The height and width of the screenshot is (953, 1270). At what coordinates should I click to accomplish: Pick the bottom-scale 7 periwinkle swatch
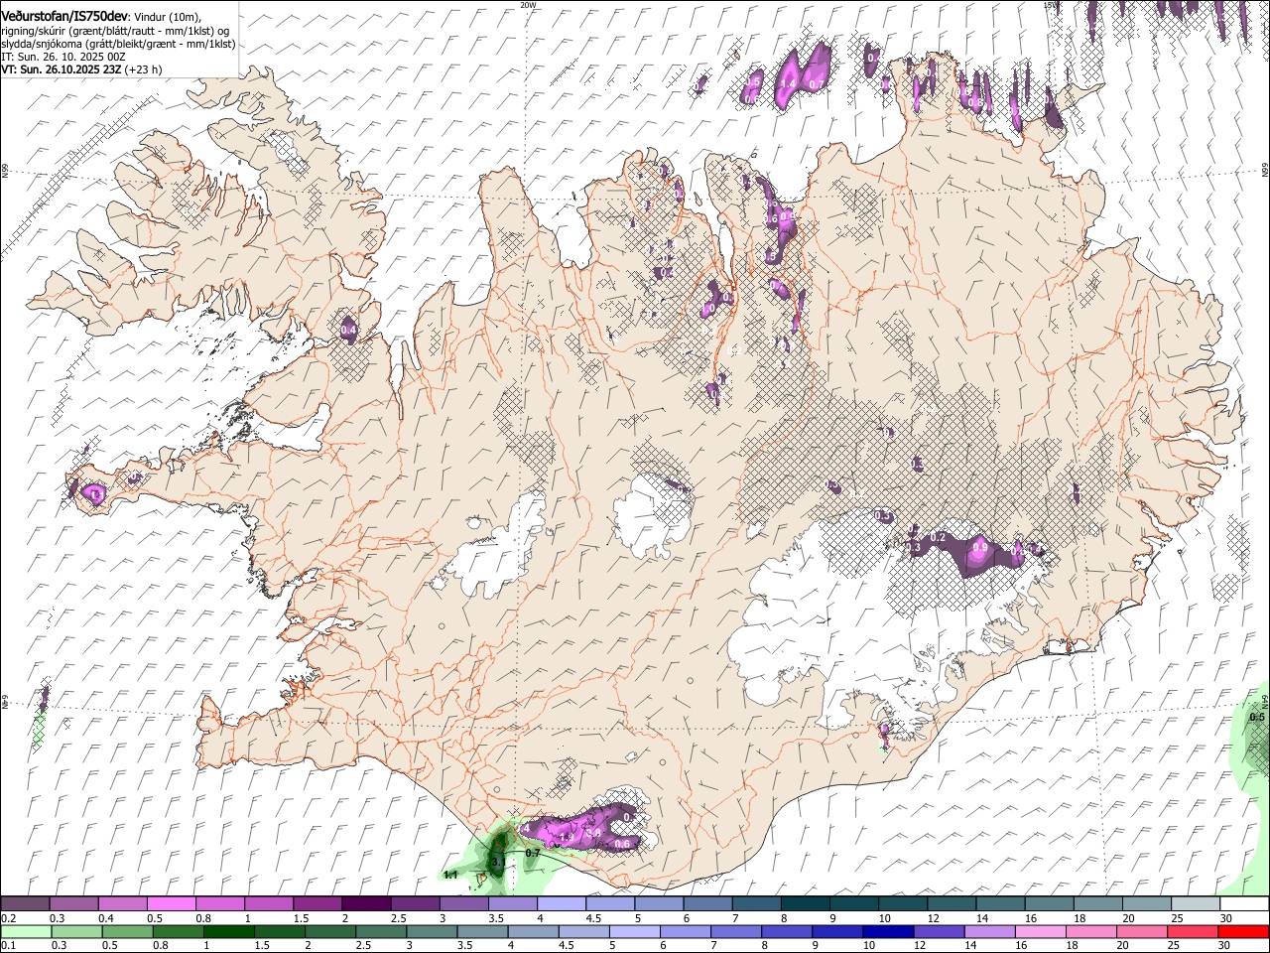736,931
